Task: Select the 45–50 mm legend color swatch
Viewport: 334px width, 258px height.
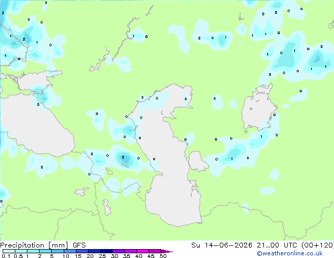Action: coord(155,251)
